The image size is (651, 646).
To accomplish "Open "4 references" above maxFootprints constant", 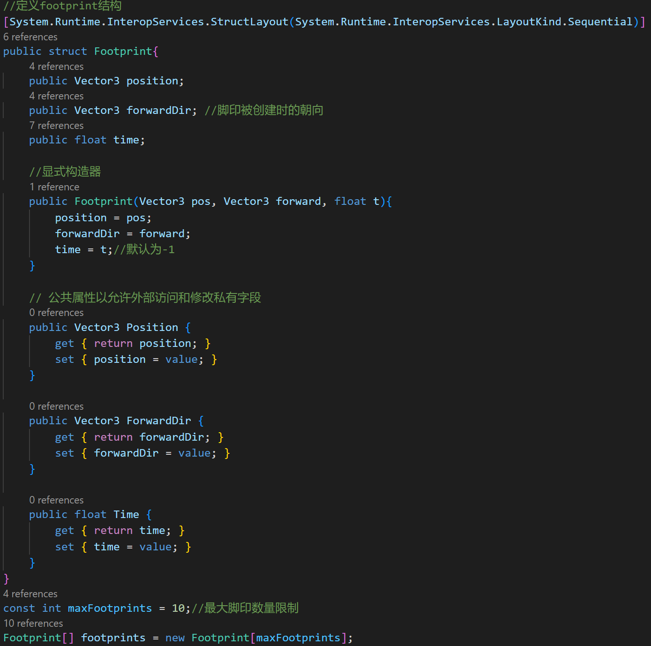I will (30, 593).
